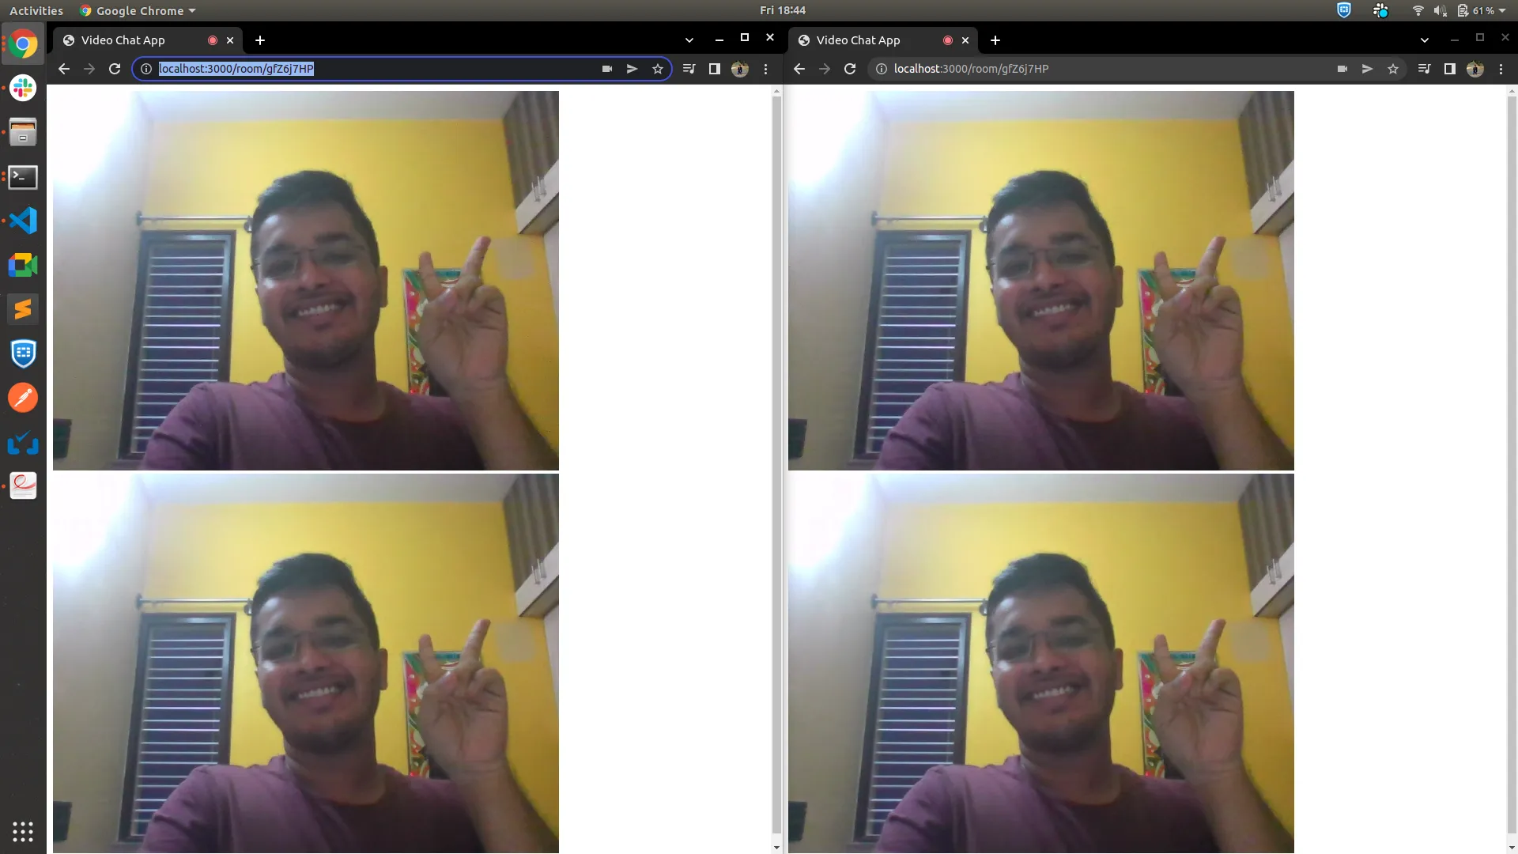1518x854 pixels.
Task: Click Activities in the top bar
Action: click(x=36, y=10)
